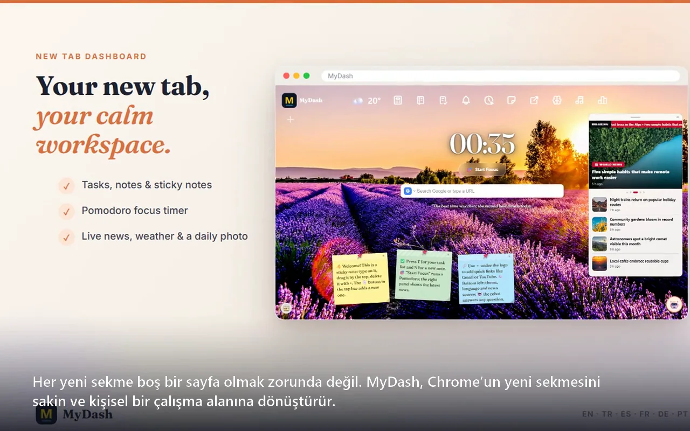The width and height of the screenshot is (690, 431).
Task: Click the "Live news, weather & a daily photo" line
Action: (x=165, y=237)
